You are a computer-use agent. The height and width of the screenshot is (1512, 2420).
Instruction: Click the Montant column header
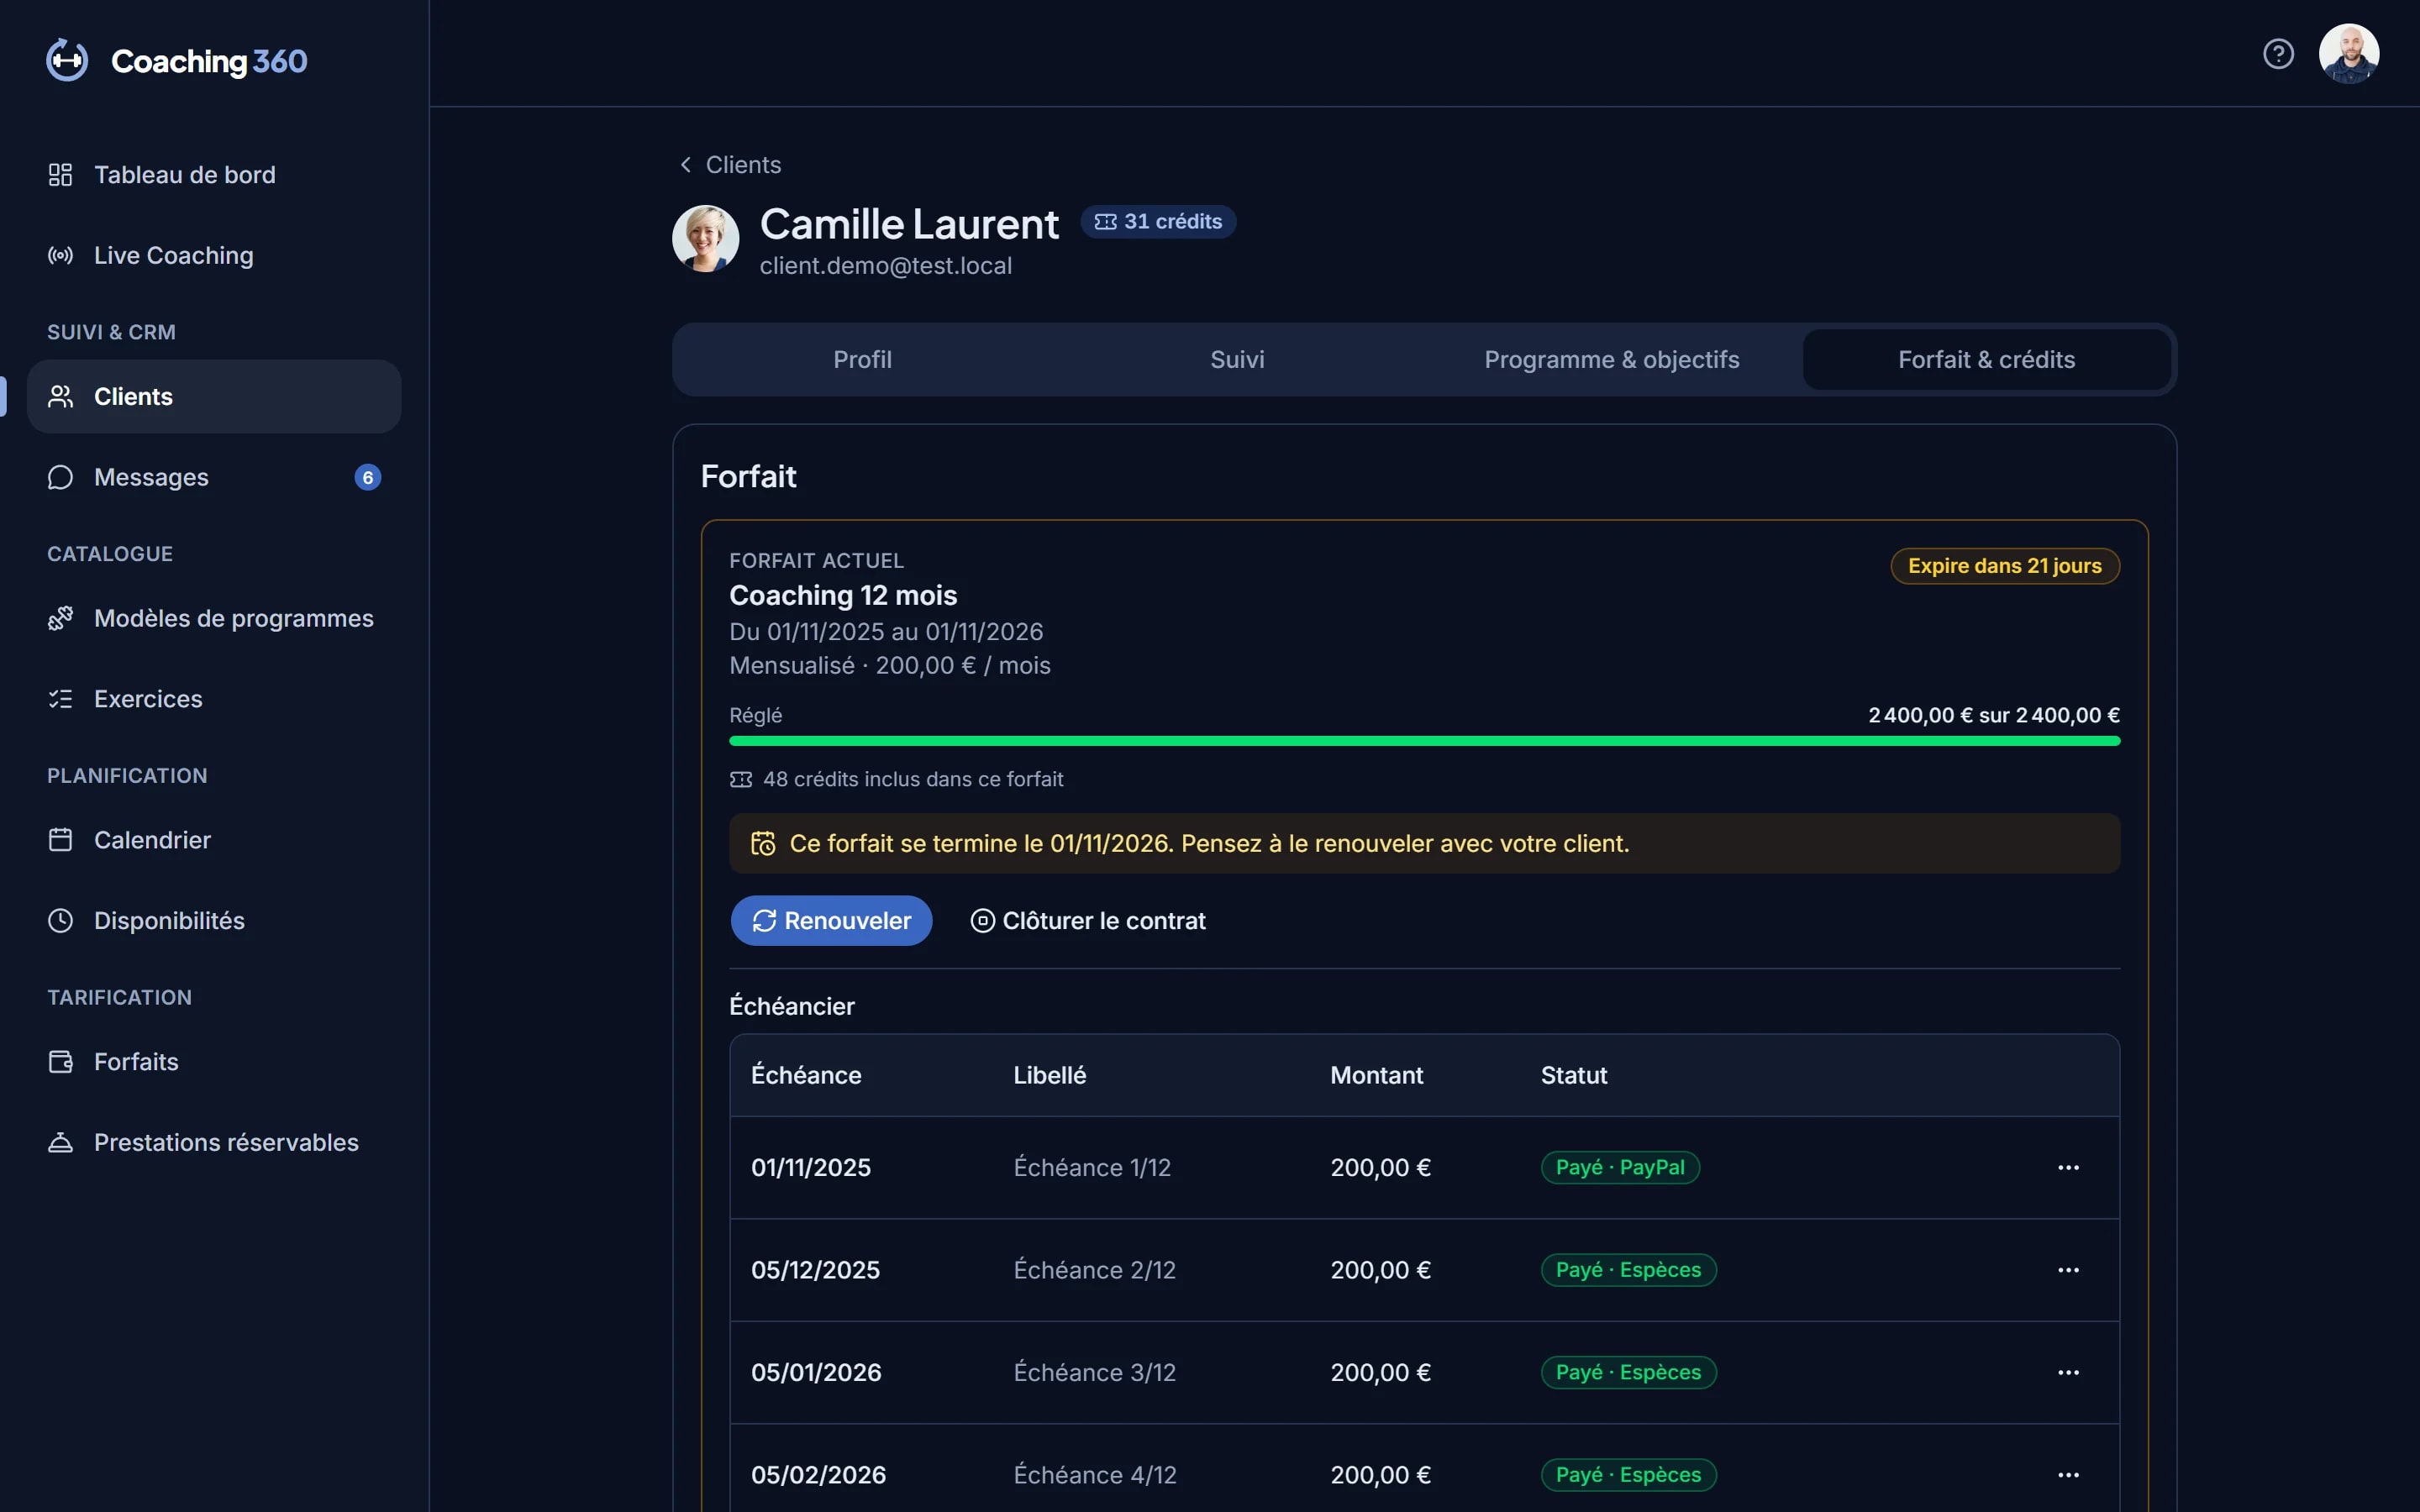pyautogui.click(x=1376, y=1076)
